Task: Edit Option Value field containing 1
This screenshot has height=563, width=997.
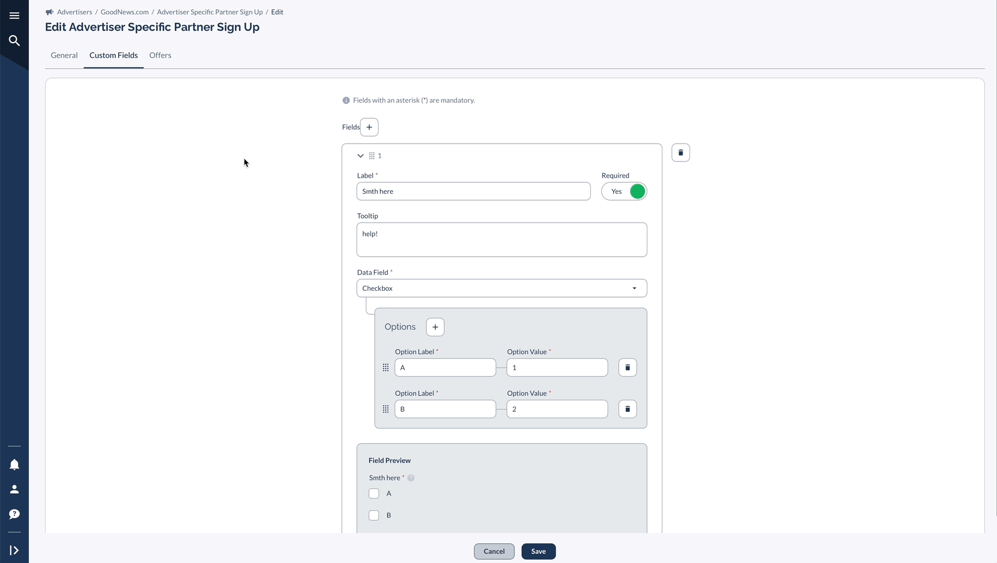Action: (557, 367)
